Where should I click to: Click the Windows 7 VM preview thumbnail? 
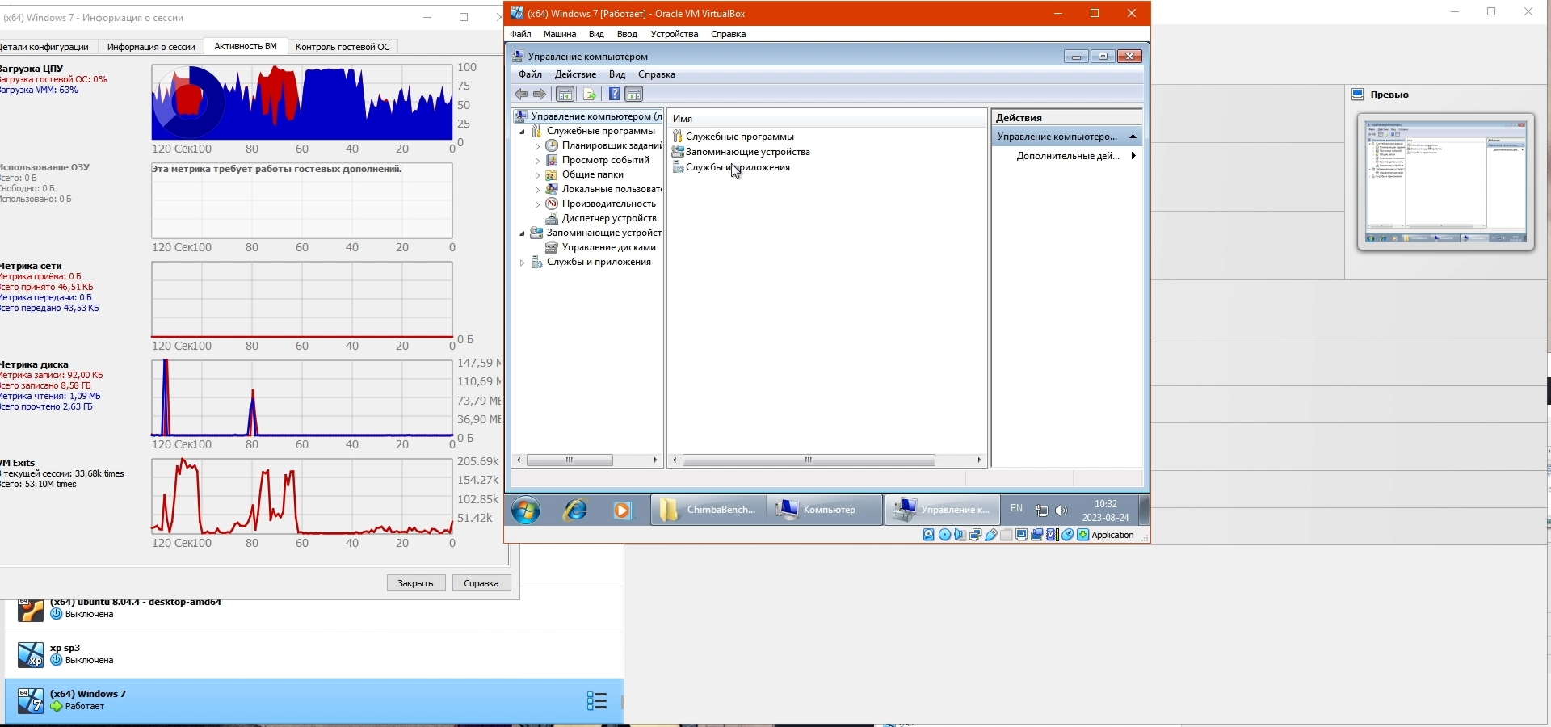coord(1445,182)
